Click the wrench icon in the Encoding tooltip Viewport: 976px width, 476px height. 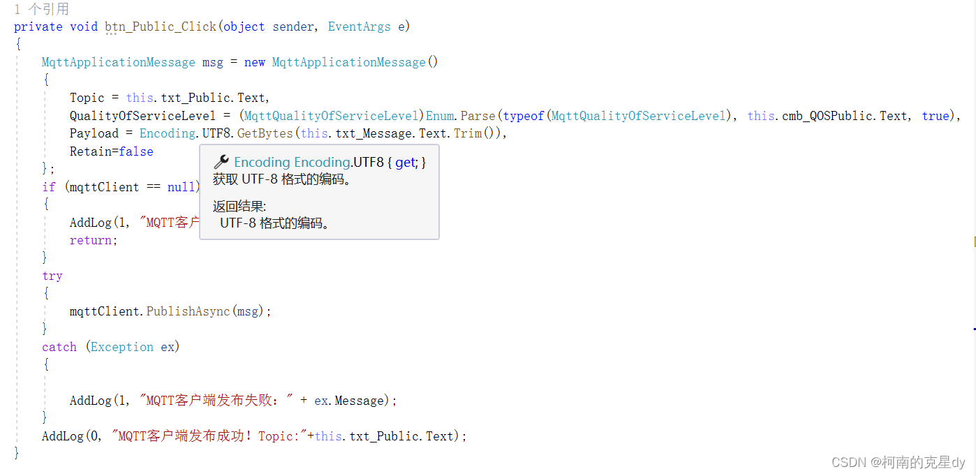coord(221,161)
